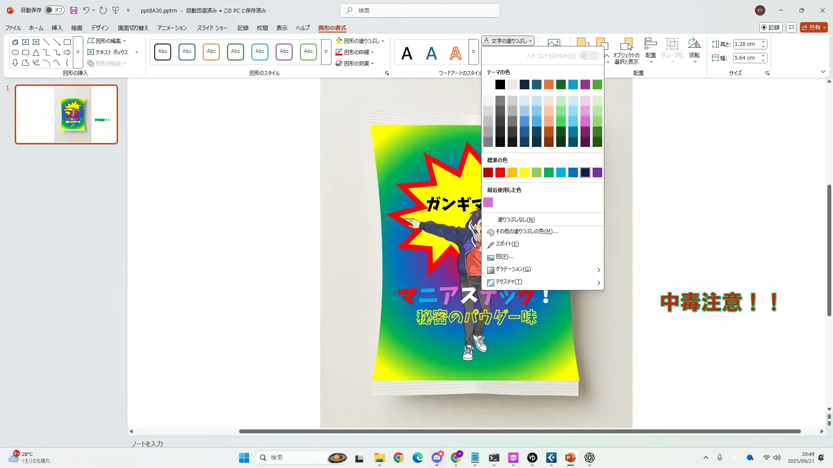Pick the yellow standard color swatch
This screenshot has height=468, width=833.
tap(524, 173)
